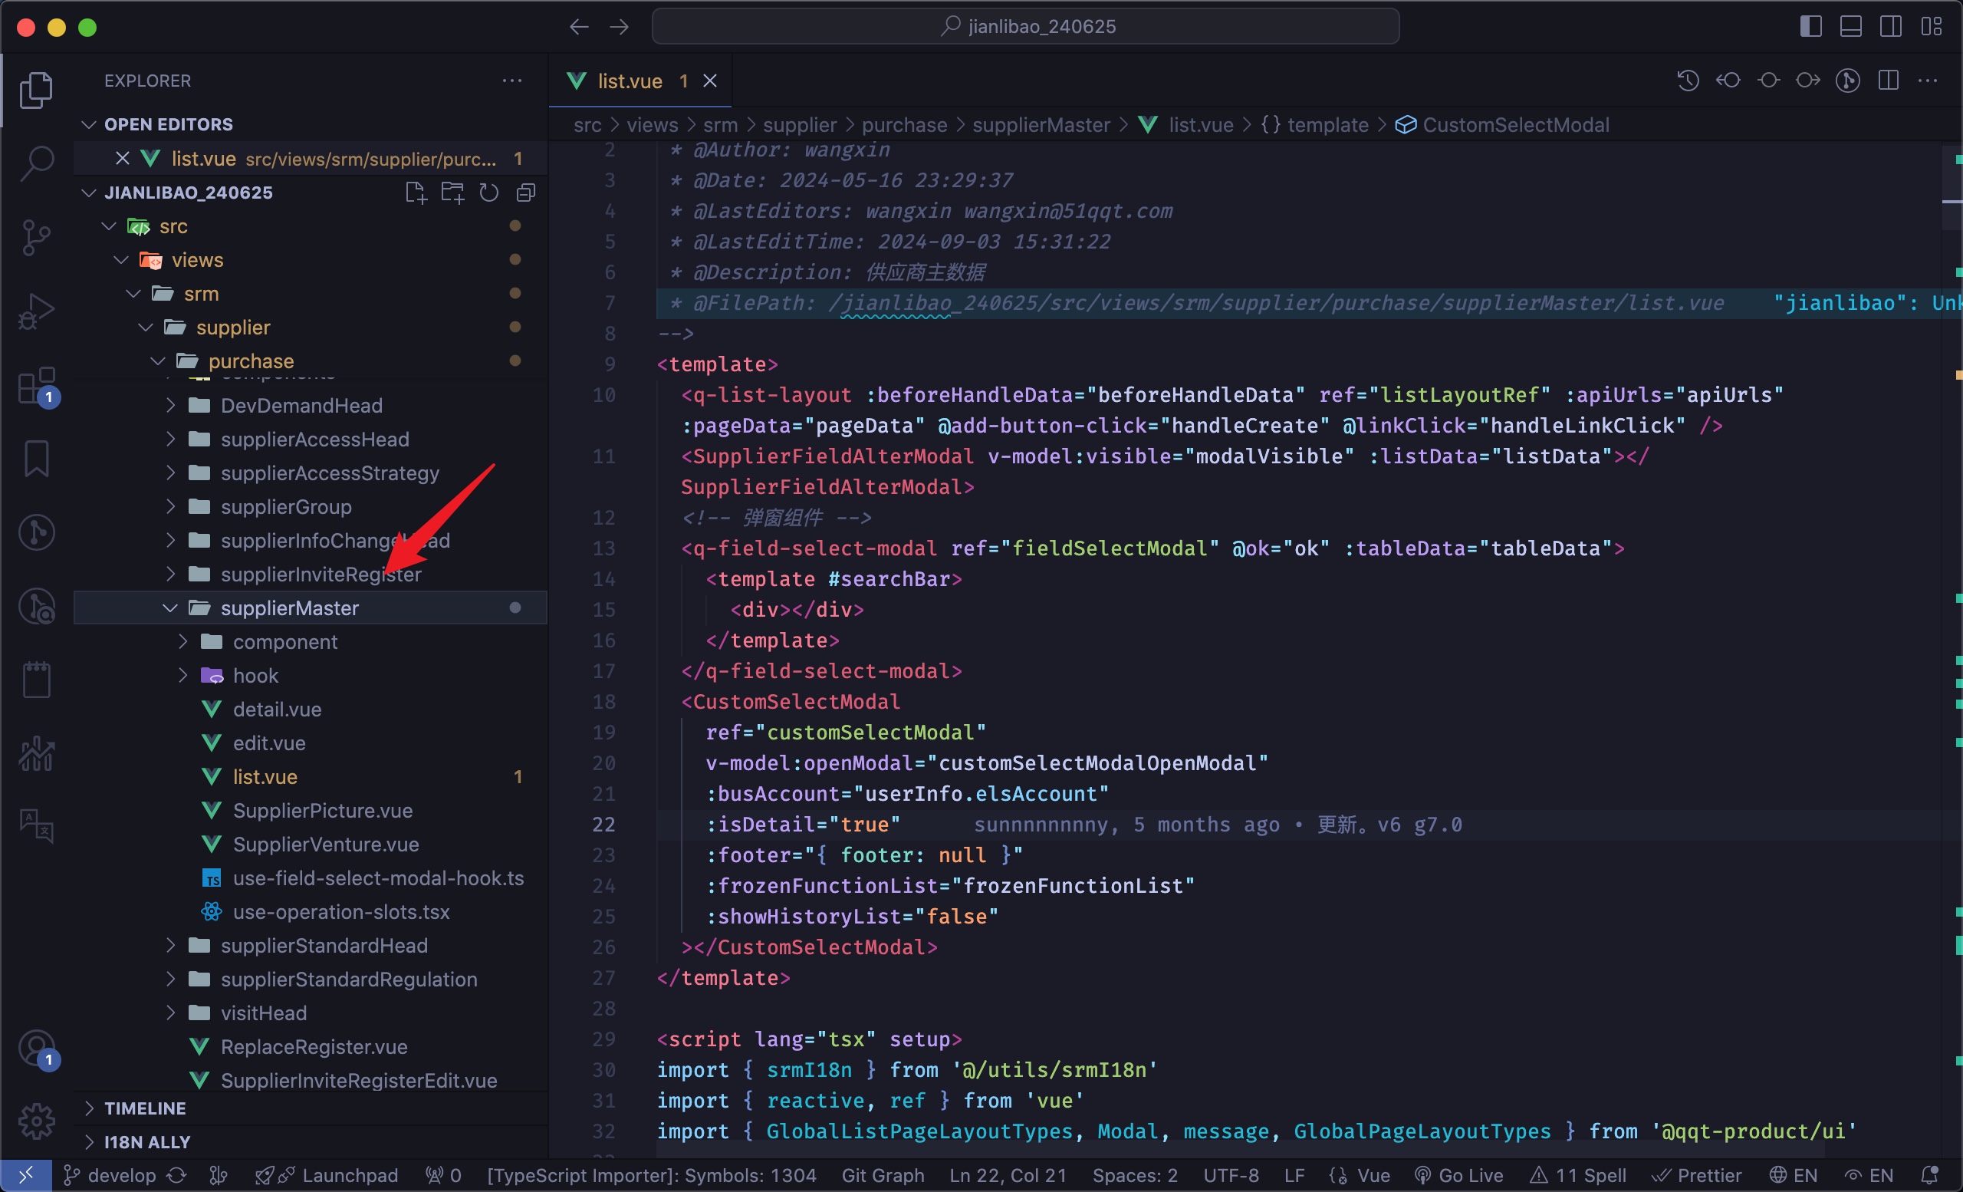Open editor more actions ellipsis
Image resolution: width=1963 pixels, height=1192 pixels.
(1928, 81)
